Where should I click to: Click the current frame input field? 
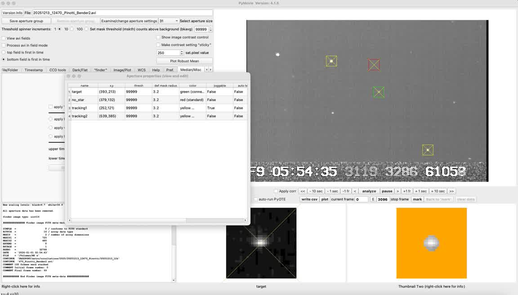362,199
